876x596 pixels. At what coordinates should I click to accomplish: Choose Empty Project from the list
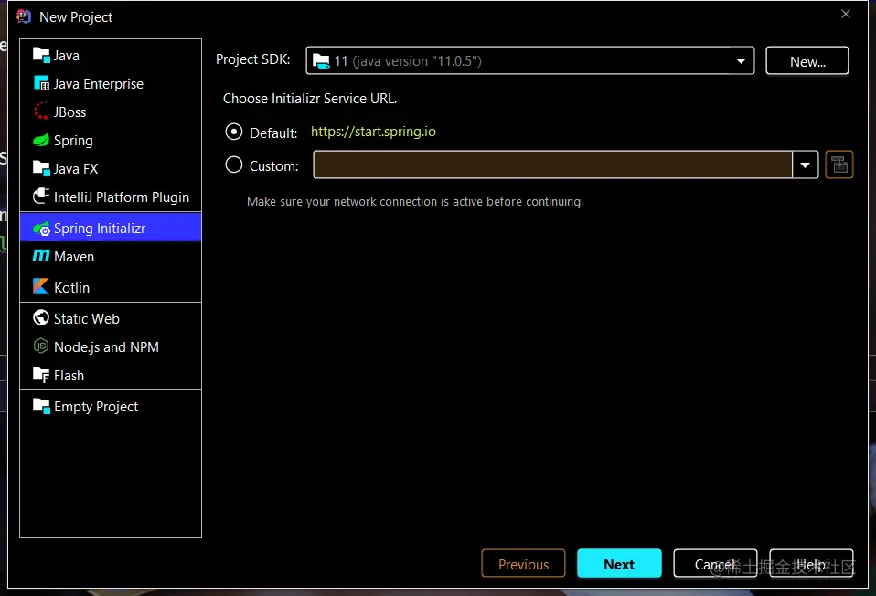click(x=111, y=406)
